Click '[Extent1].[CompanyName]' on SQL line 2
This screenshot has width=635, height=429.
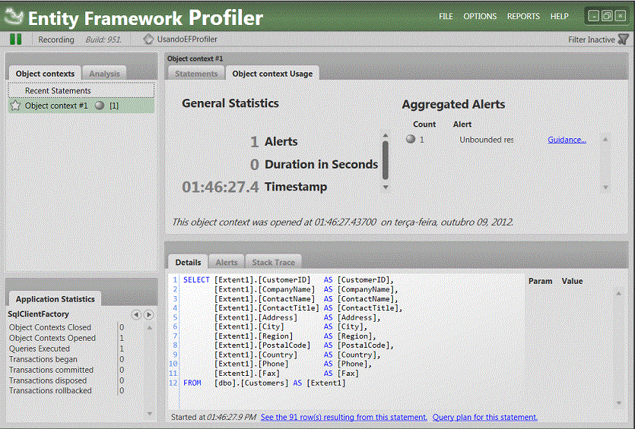pos(264,289)
